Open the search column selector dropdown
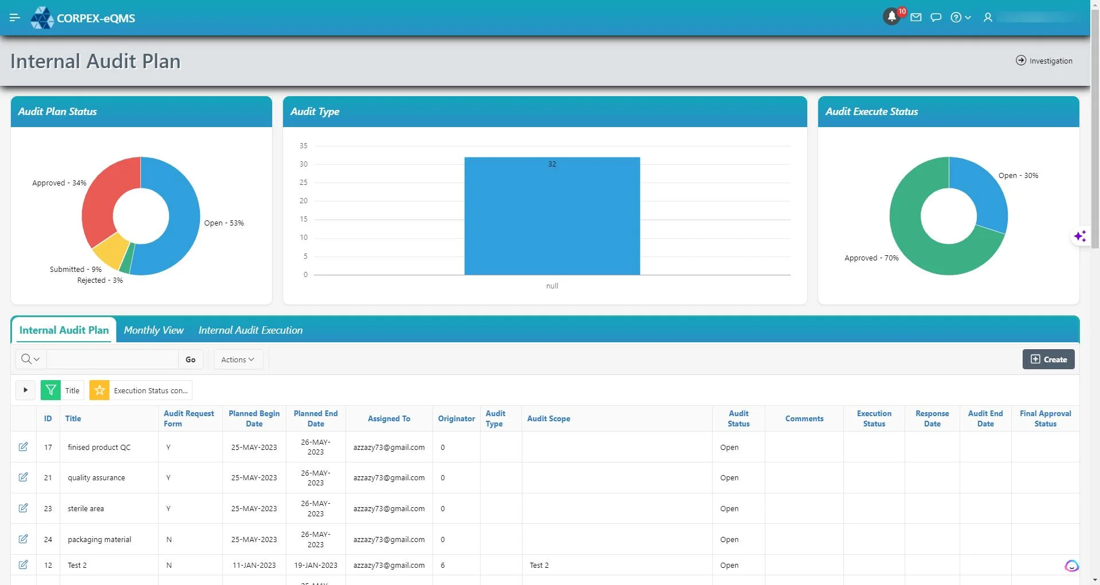This screenshot has width=1100, height=585. coord(30,359)
